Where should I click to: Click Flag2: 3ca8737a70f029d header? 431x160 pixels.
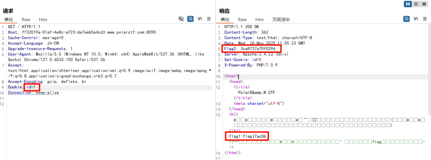250,49
